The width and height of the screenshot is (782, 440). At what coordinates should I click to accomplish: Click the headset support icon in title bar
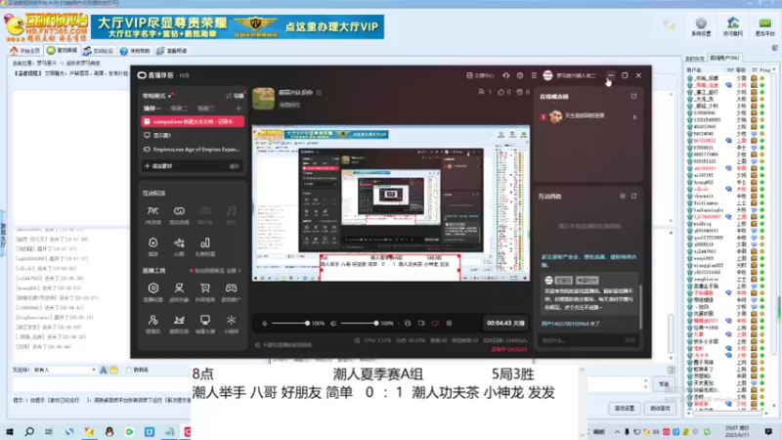tap(505, 75)
